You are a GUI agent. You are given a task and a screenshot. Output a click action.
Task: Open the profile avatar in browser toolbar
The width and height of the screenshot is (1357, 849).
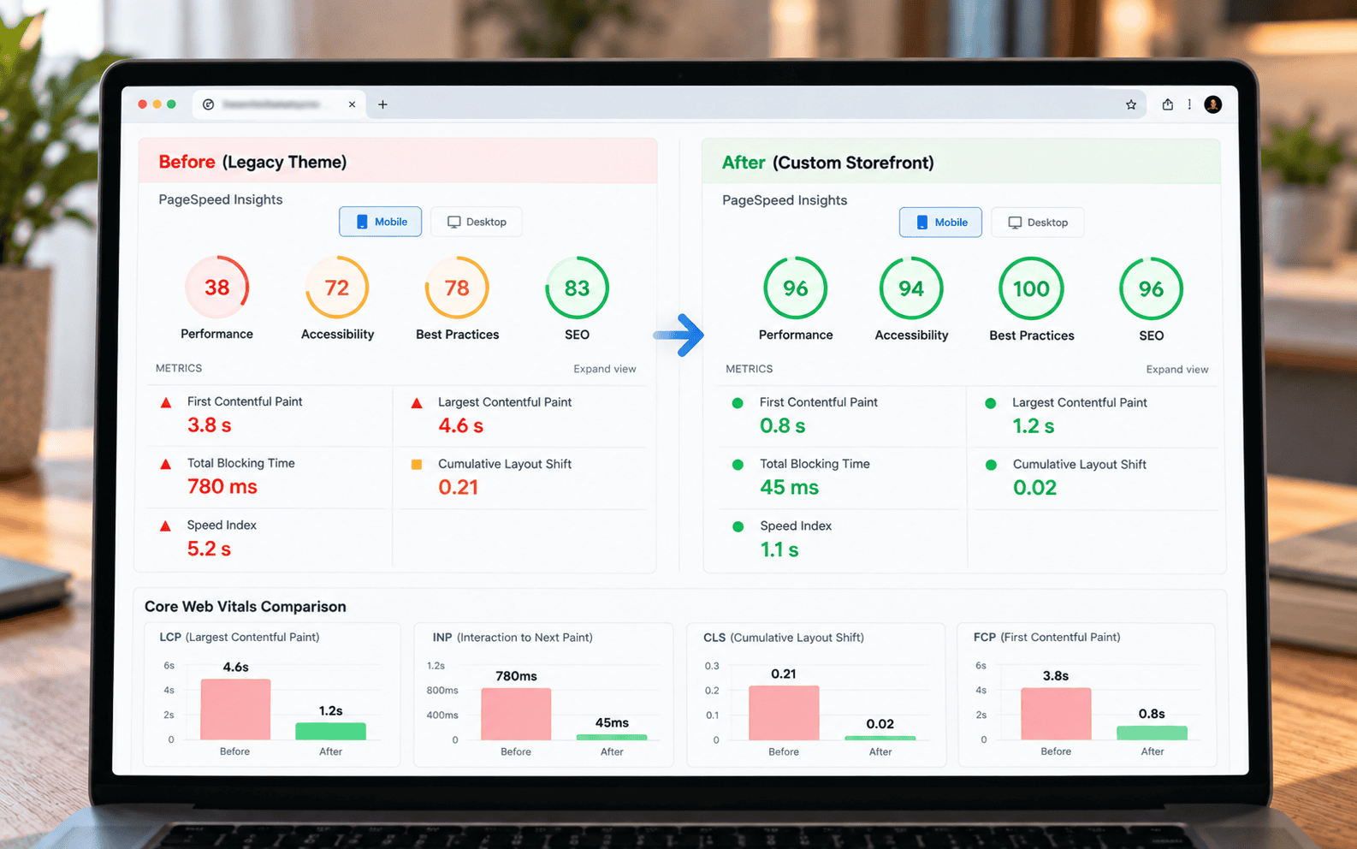pyautogui.click(x=1212, y=104)
